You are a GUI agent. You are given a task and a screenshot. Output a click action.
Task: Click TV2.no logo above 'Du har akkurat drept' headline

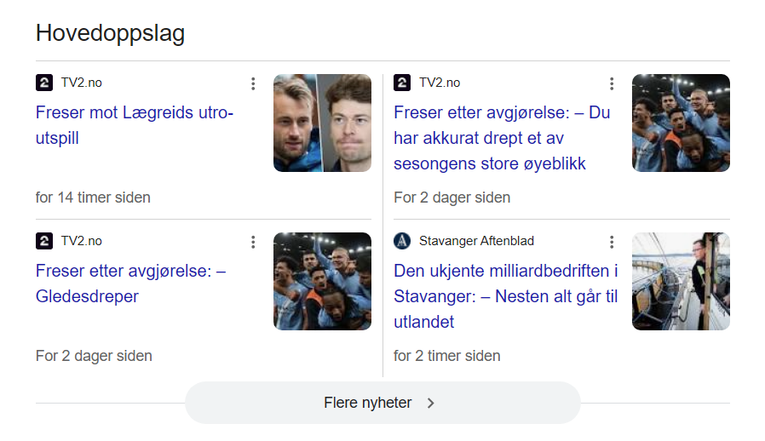pos(402,83)
